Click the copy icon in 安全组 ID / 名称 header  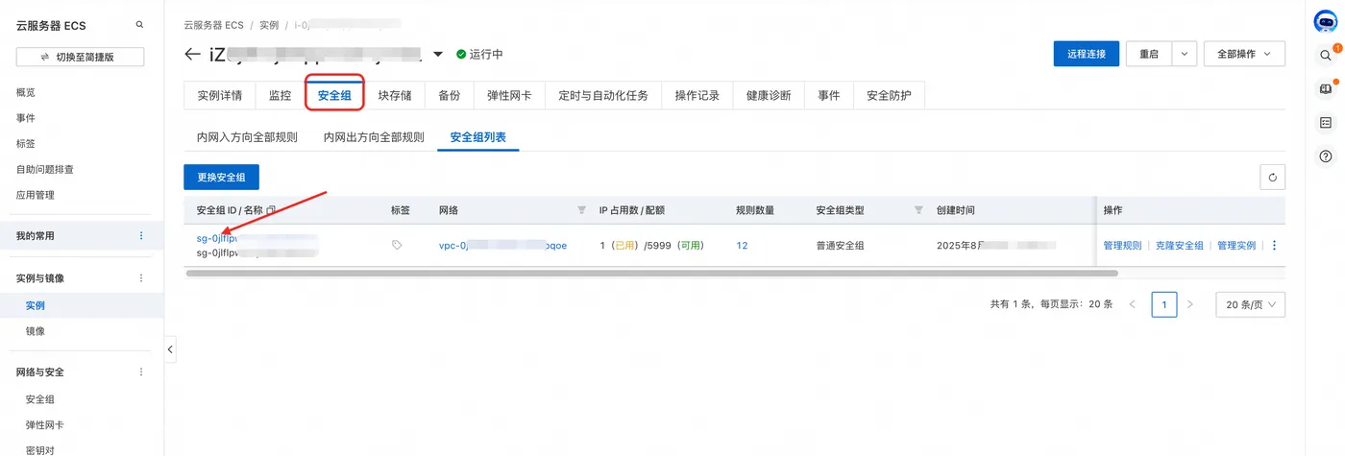click(271, 210)
